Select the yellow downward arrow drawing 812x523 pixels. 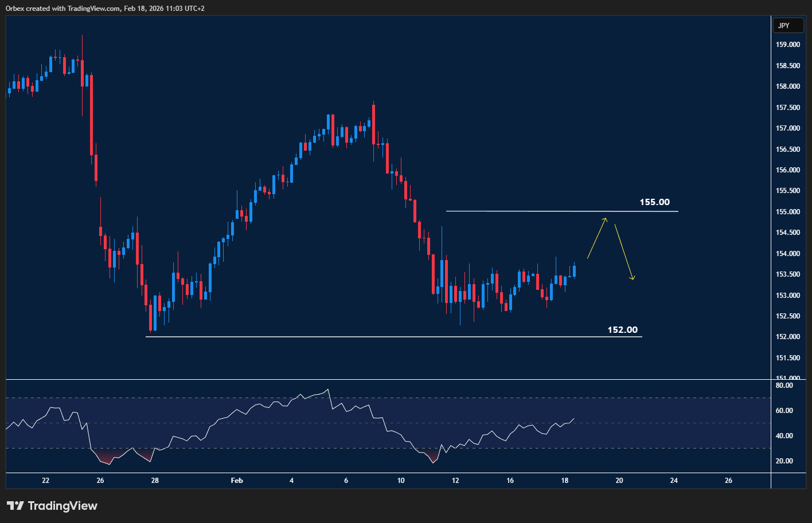[625, 252]
